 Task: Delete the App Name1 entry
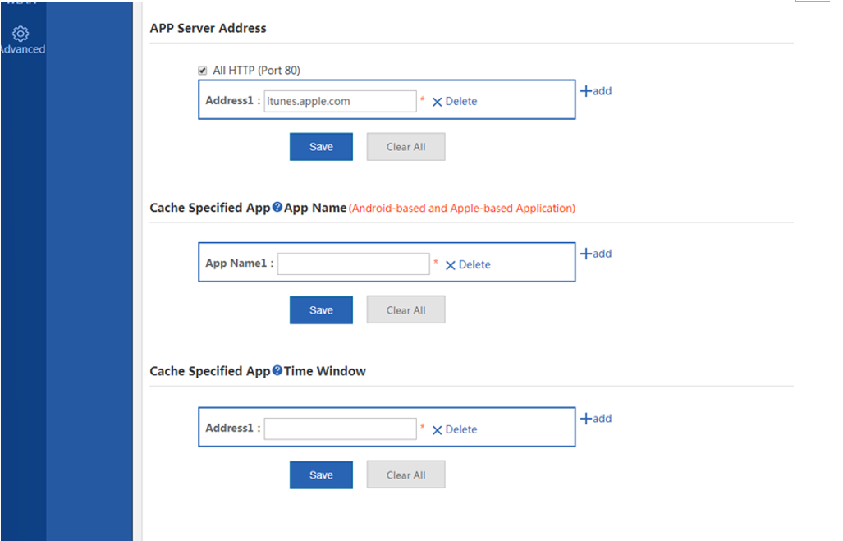coord(468,264)
